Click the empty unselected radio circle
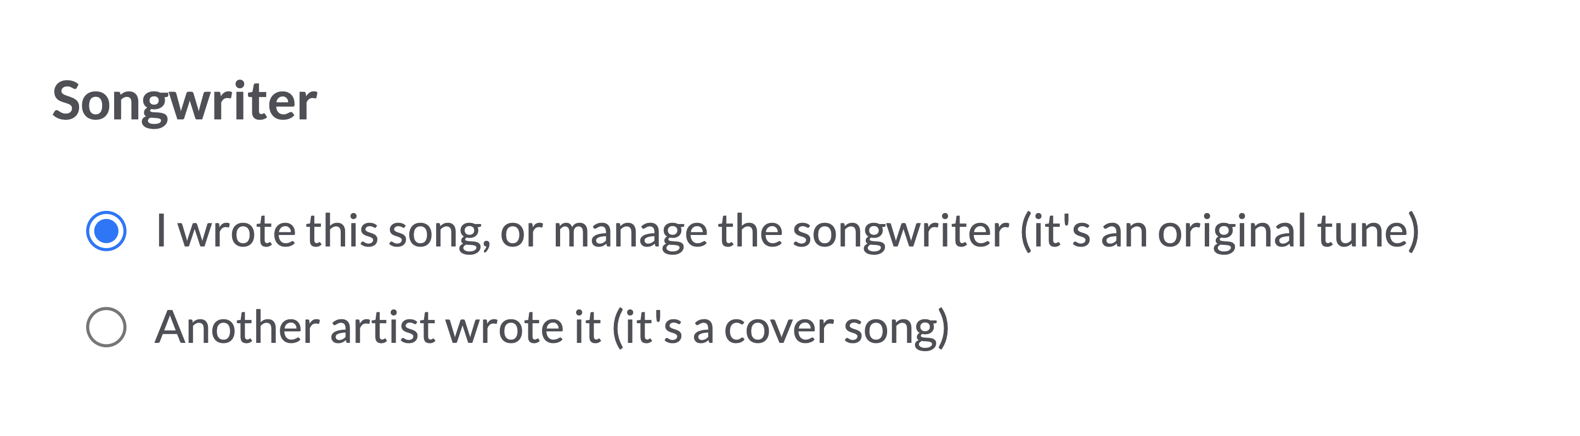The height and width of the screenshot is (436, 1580). 106,327
